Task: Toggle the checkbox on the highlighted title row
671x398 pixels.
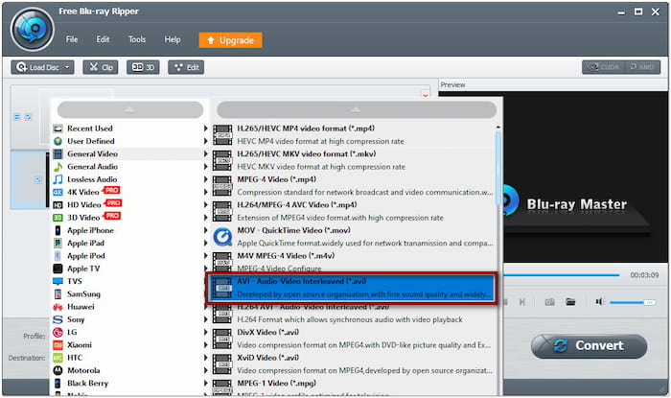Action: coord(38,179)
